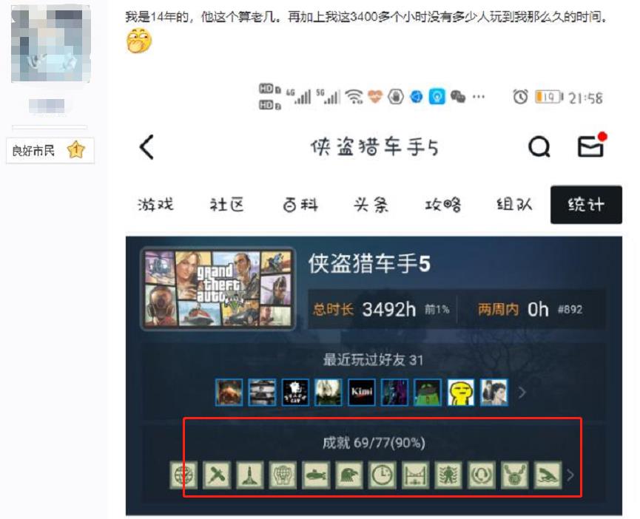Open search with the magnifier icon
This screenshot has width=640, height=519.
pyautogui.click(x=539, y=148)
